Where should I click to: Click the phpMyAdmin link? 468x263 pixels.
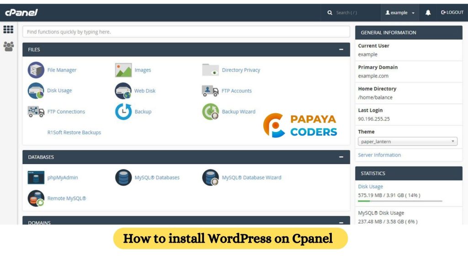(x=62, y=178)
